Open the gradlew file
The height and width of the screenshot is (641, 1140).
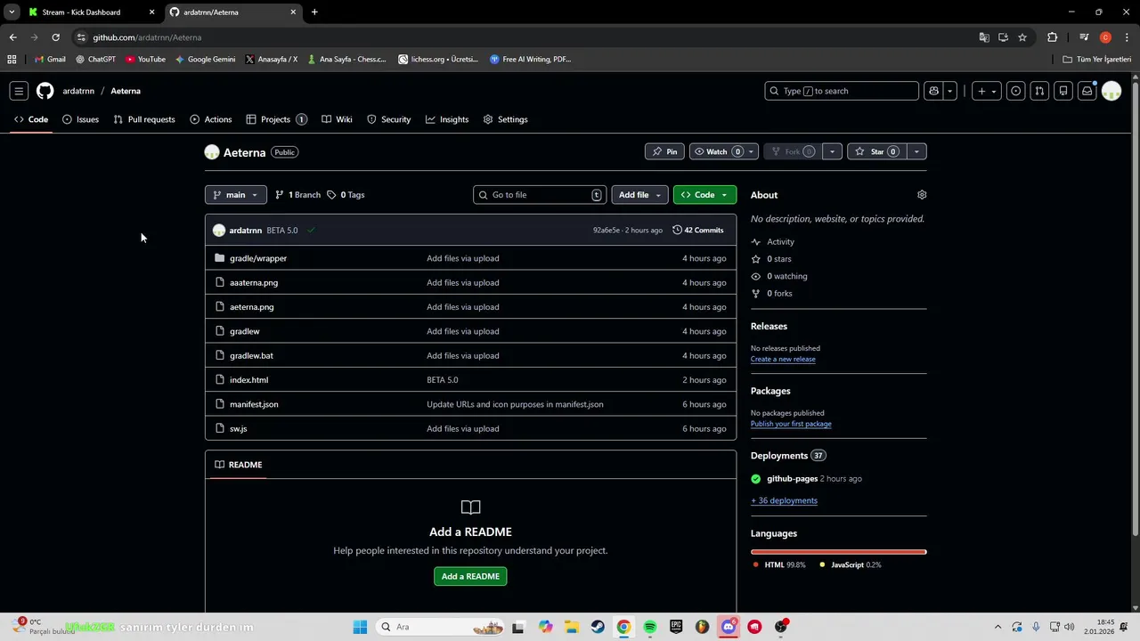pos(245,331)
